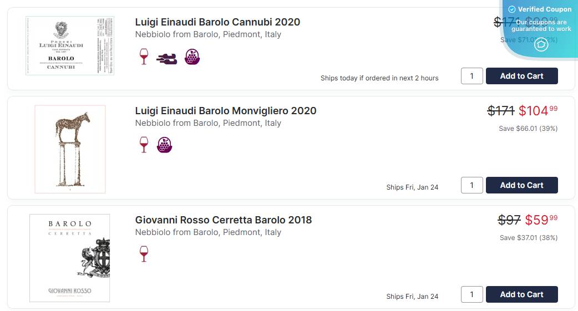The width and height of the screenshot is (578, 311).
Task: Click the horse label thumbnail for Monvigliero
Action: point(70,149)
